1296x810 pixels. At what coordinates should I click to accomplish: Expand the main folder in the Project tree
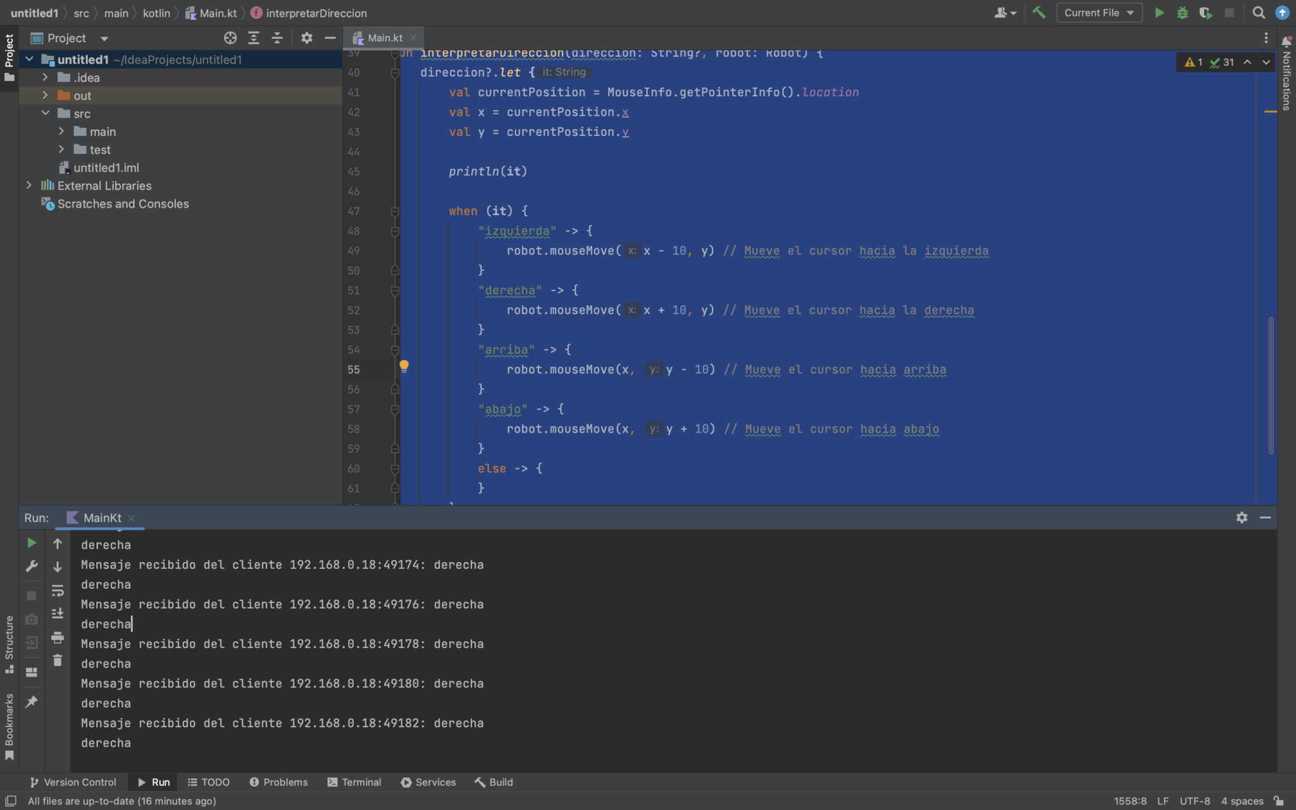[x=61, y=131]
